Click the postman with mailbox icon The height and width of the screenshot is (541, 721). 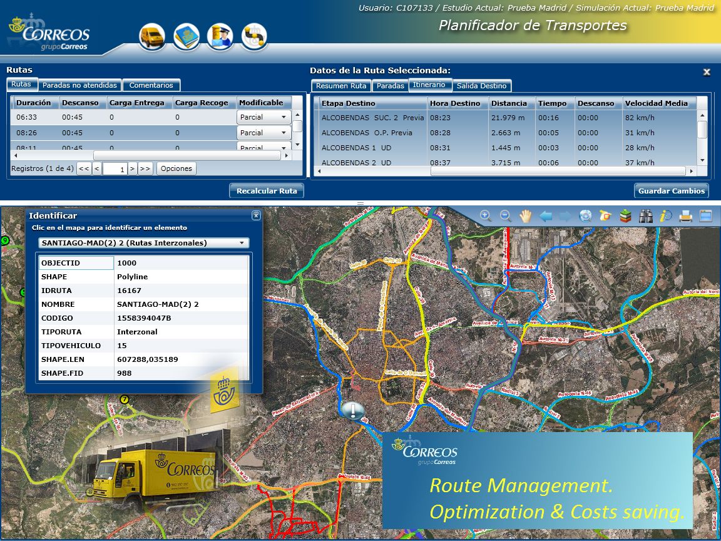(220, 36)
